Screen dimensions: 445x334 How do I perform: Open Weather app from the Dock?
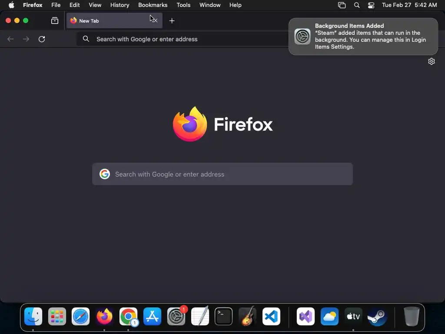(329, 317)
